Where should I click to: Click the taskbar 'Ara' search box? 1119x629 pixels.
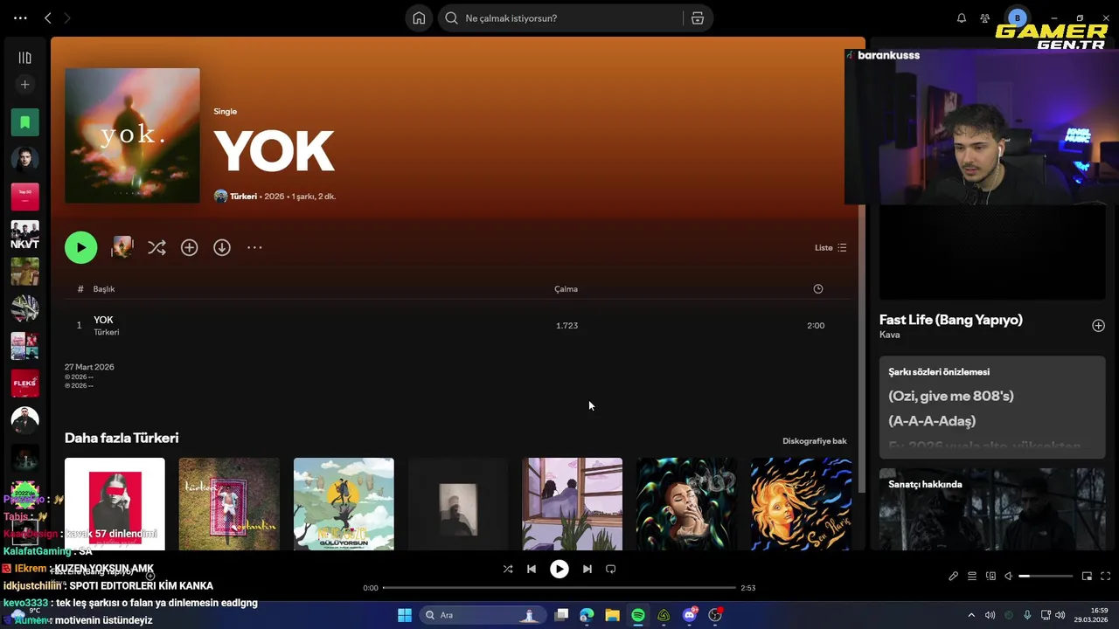483,615
